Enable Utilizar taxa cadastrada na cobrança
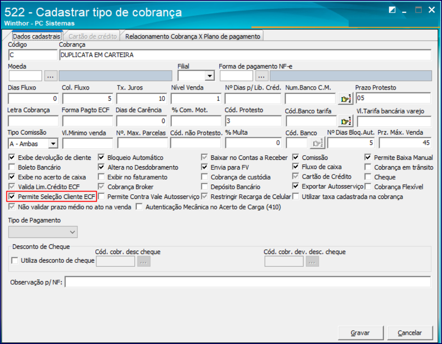Screen dimensions: 442x344 [x=296, y=197]
